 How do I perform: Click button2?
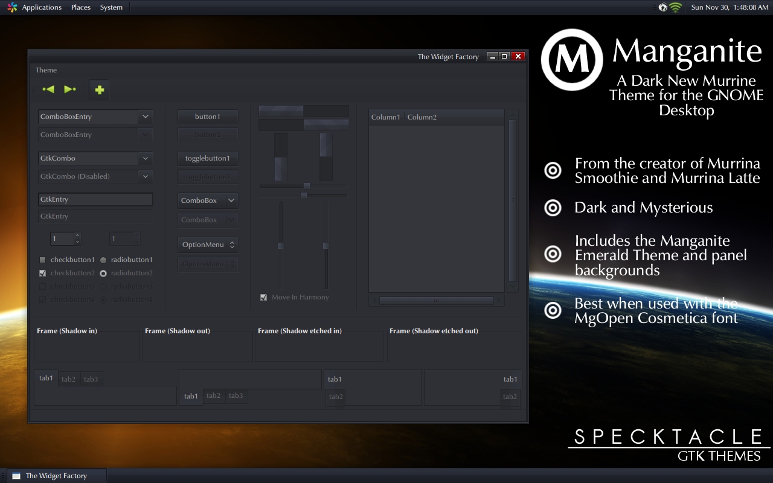point(208,135)
